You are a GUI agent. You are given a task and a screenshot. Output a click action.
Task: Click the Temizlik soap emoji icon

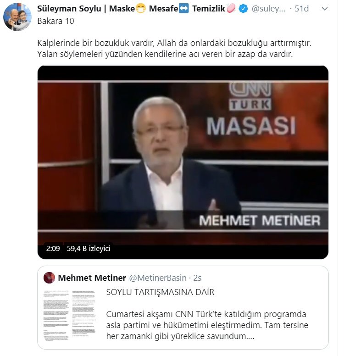(231, 9)
